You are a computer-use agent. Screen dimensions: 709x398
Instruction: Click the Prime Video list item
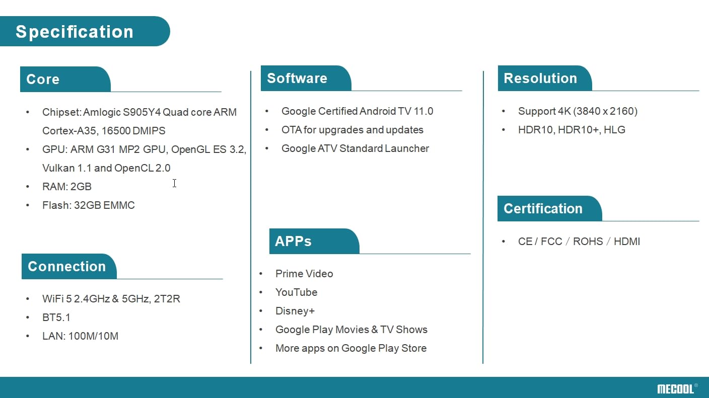tap(304, 274)
